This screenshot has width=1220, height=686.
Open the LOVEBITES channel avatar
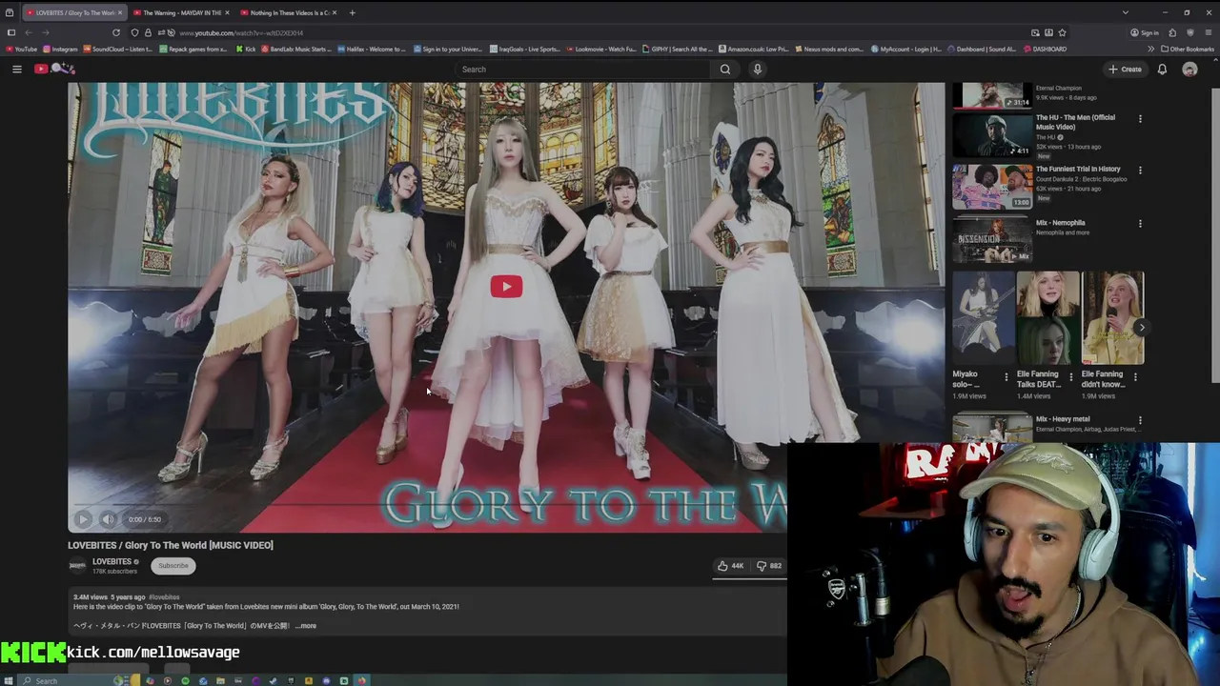77,566
